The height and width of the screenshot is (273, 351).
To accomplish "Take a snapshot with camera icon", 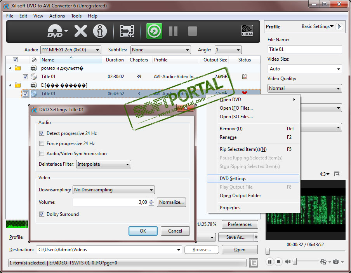I will point(336,262).
